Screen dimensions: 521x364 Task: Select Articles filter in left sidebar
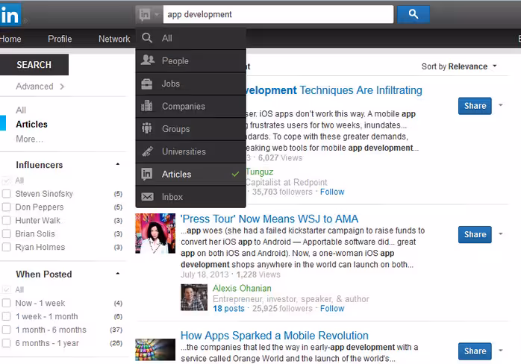pos(31,125)
